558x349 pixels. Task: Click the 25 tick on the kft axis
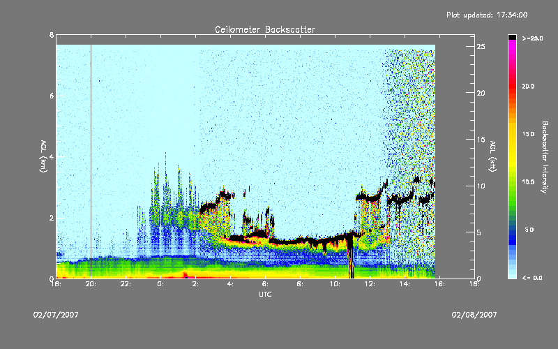481,47
